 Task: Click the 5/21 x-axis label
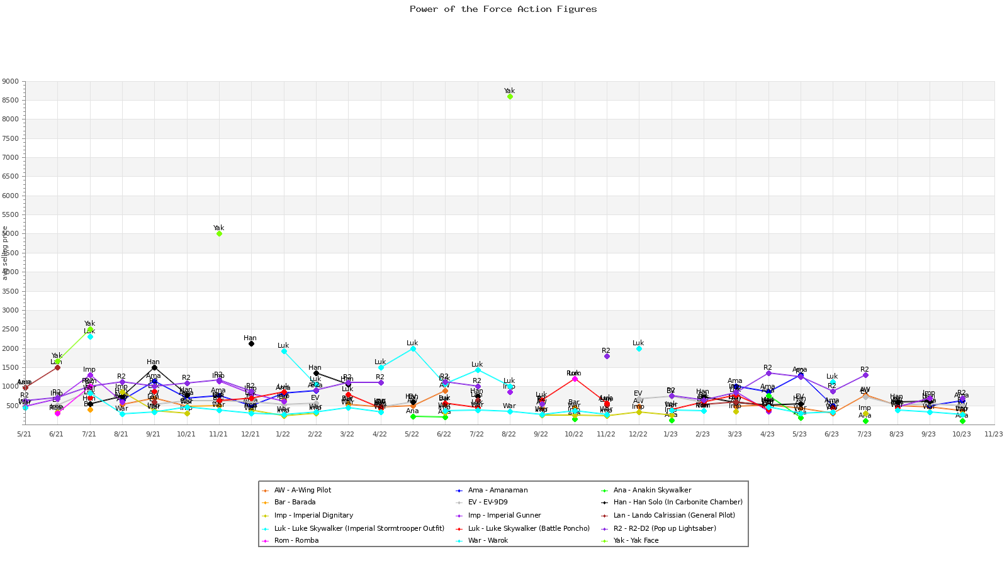click(25, 434)
